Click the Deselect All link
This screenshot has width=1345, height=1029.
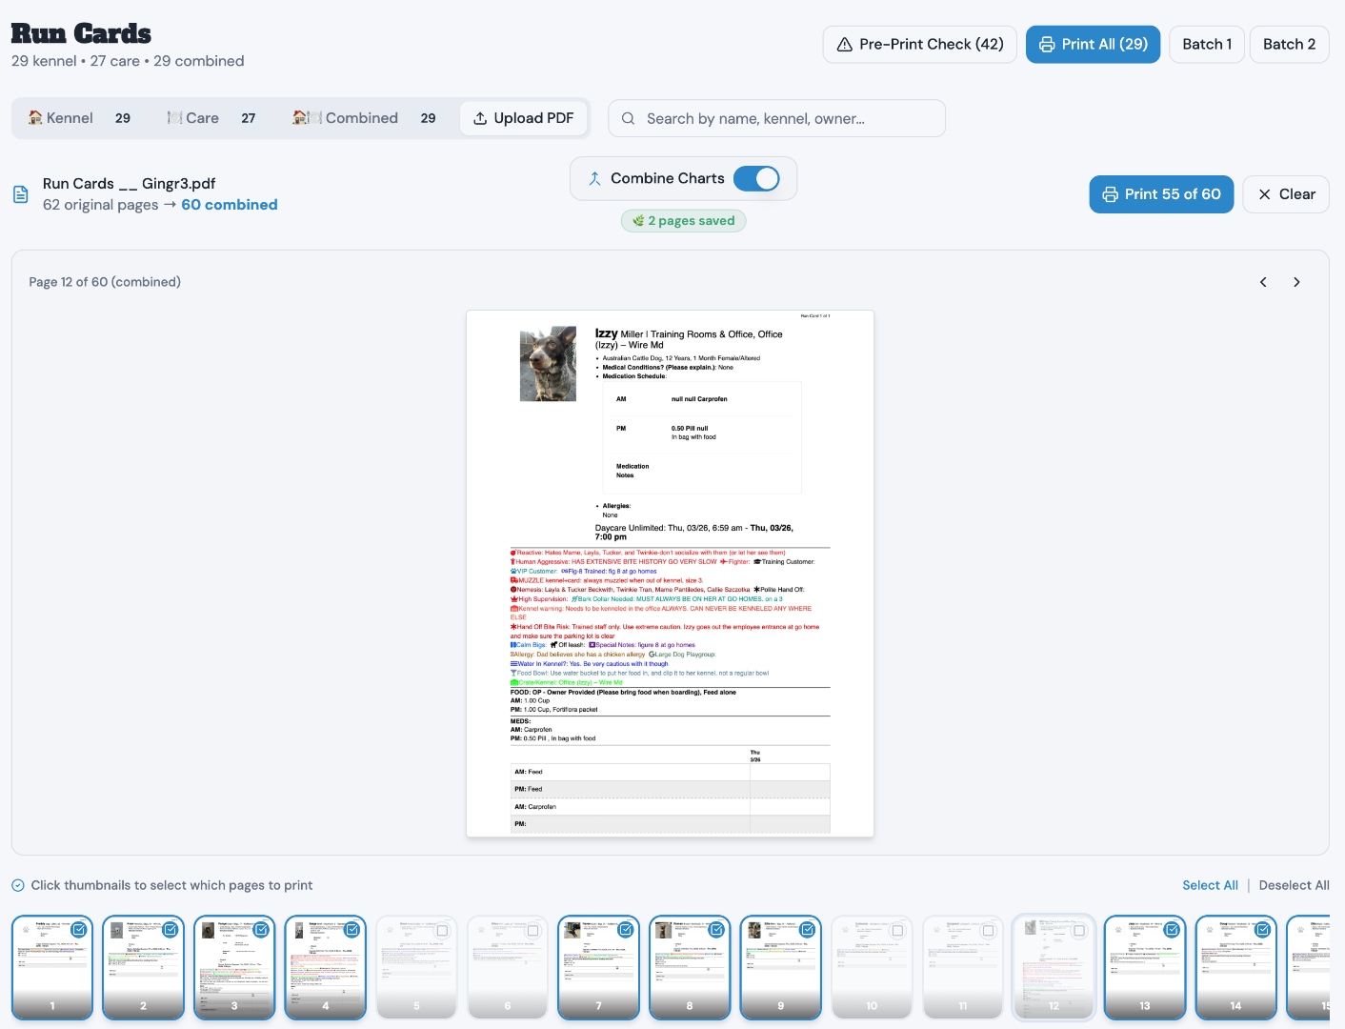(x=1294, y=885)
